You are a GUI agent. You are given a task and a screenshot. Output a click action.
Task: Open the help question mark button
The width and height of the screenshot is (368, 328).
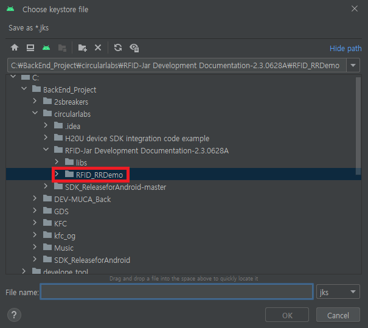coord(14,315)
